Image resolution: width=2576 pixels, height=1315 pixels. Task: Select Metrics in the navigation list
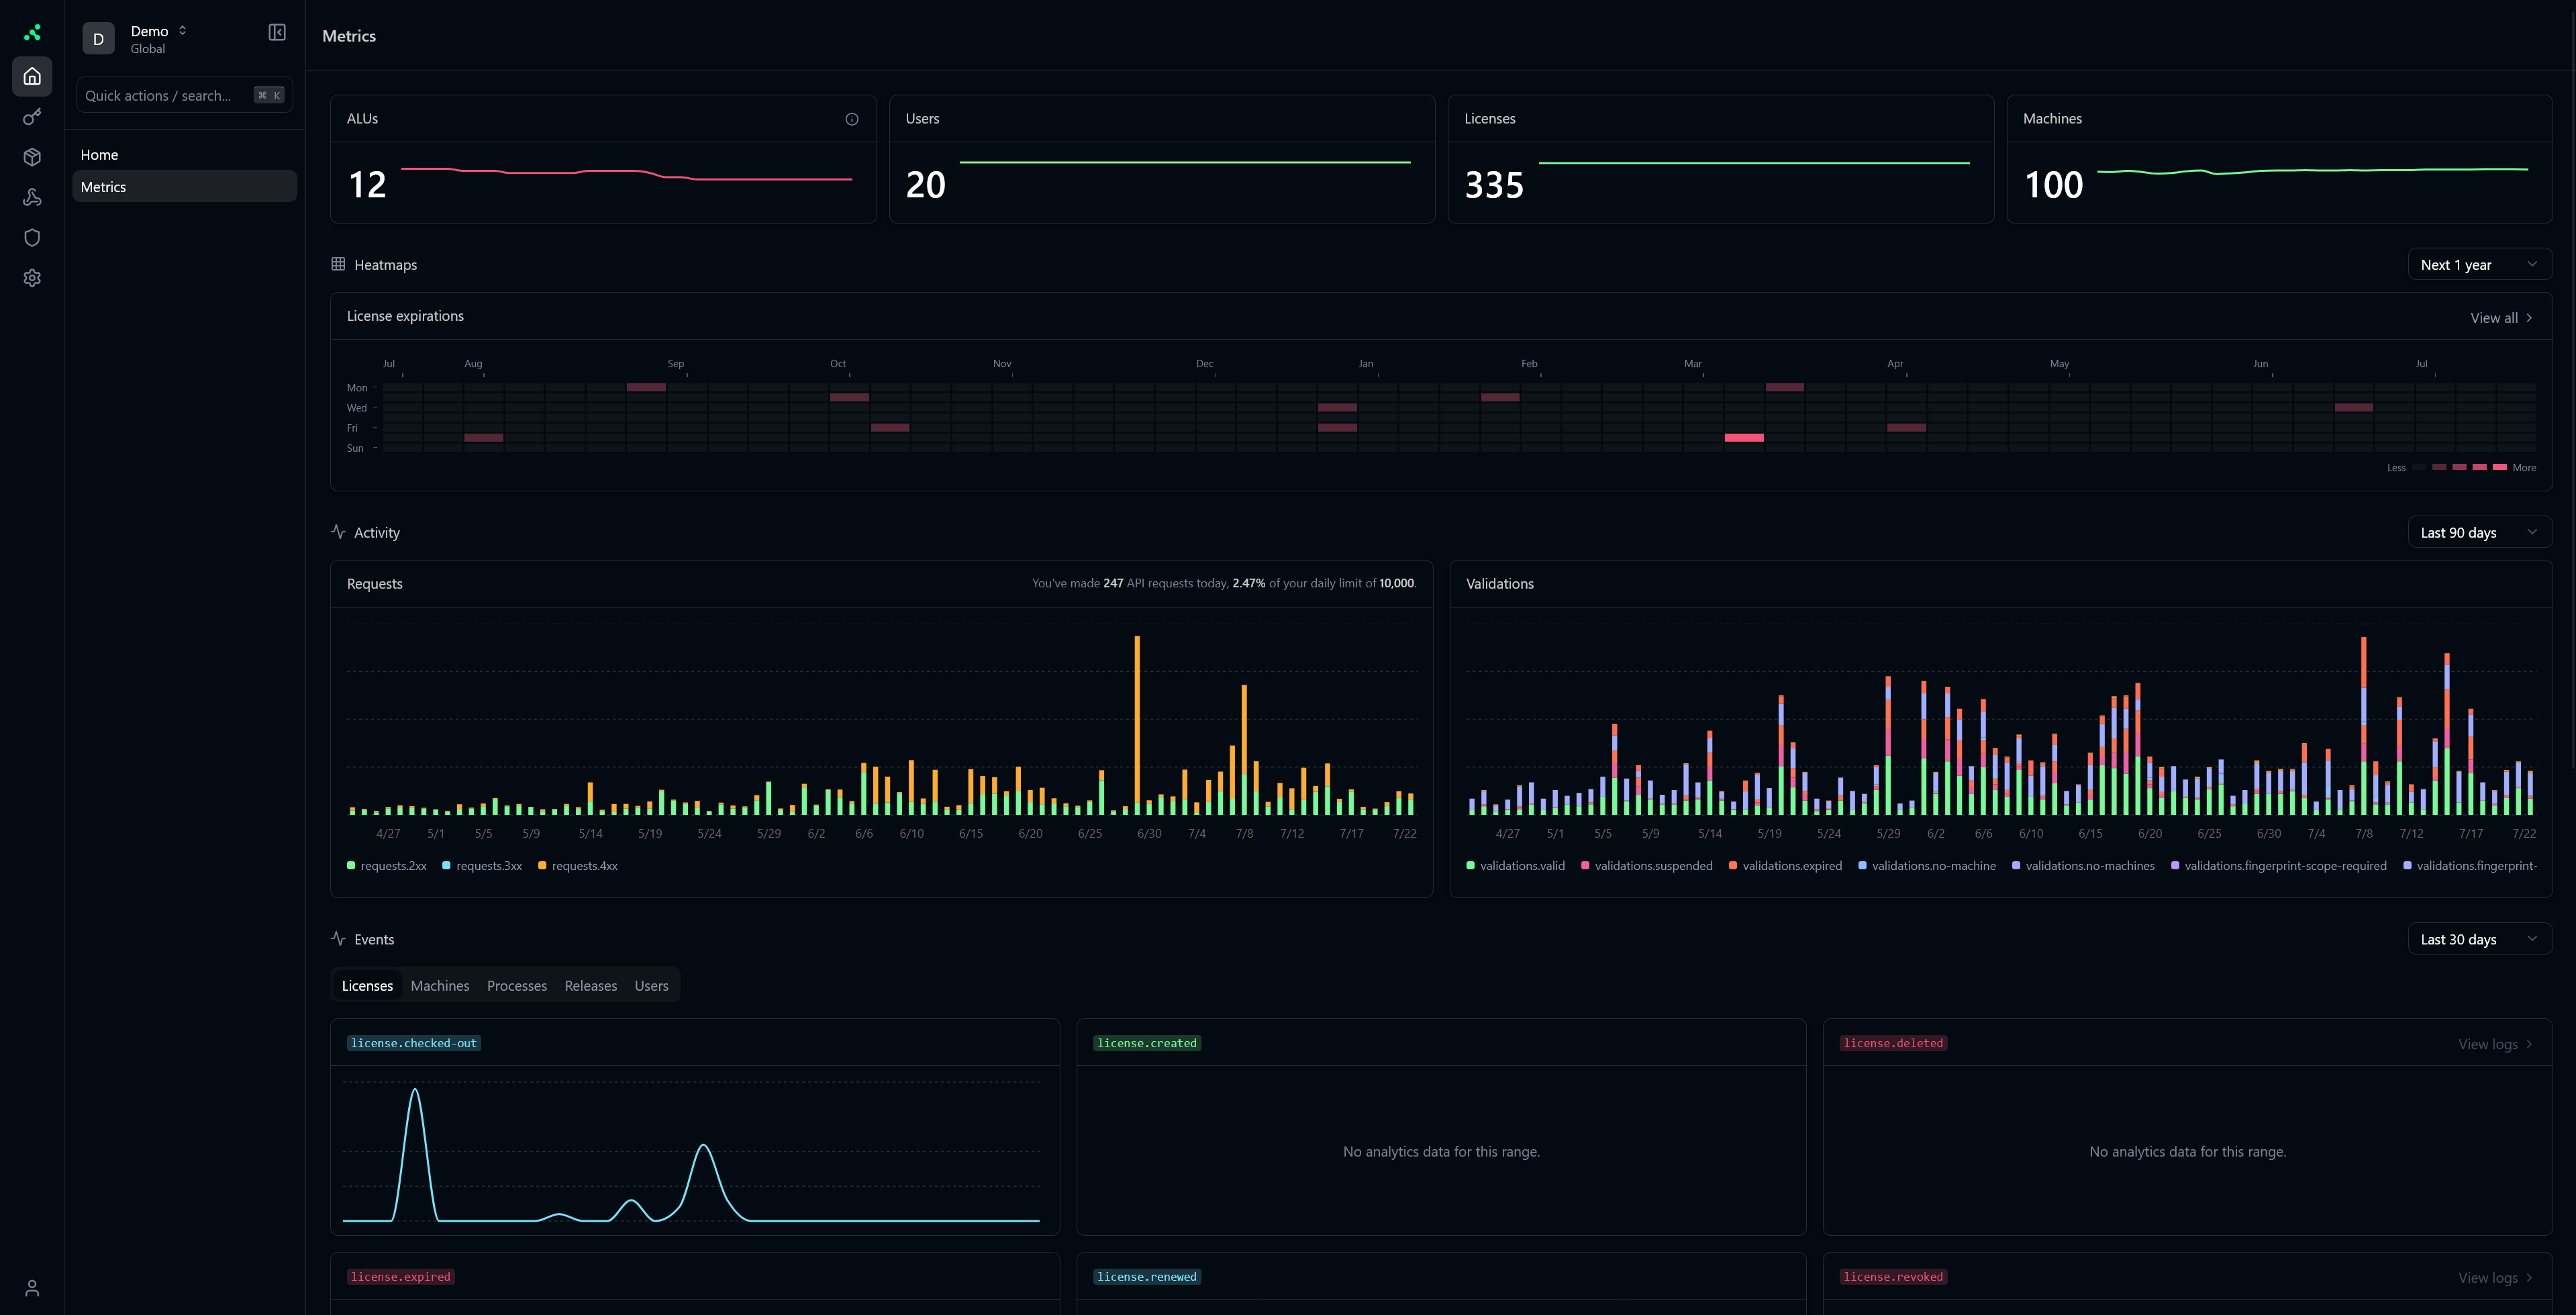click(185, 187)
